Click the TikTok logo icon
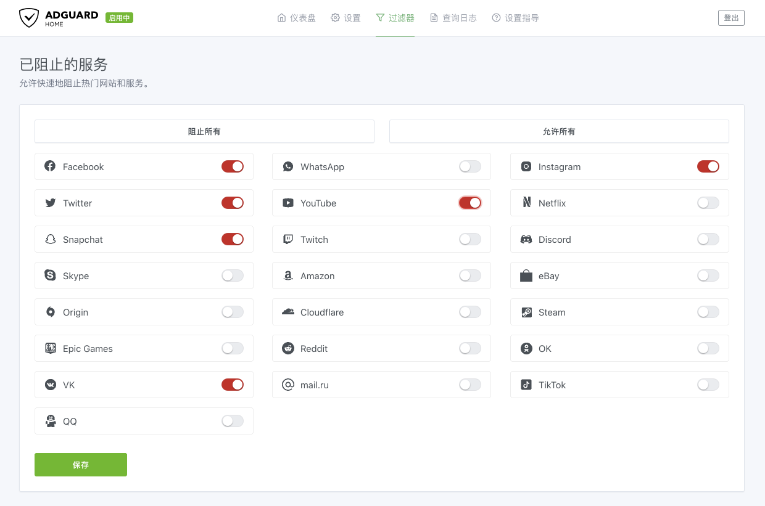The height and width of the screenshot is (506, 765). click(526, 385)
